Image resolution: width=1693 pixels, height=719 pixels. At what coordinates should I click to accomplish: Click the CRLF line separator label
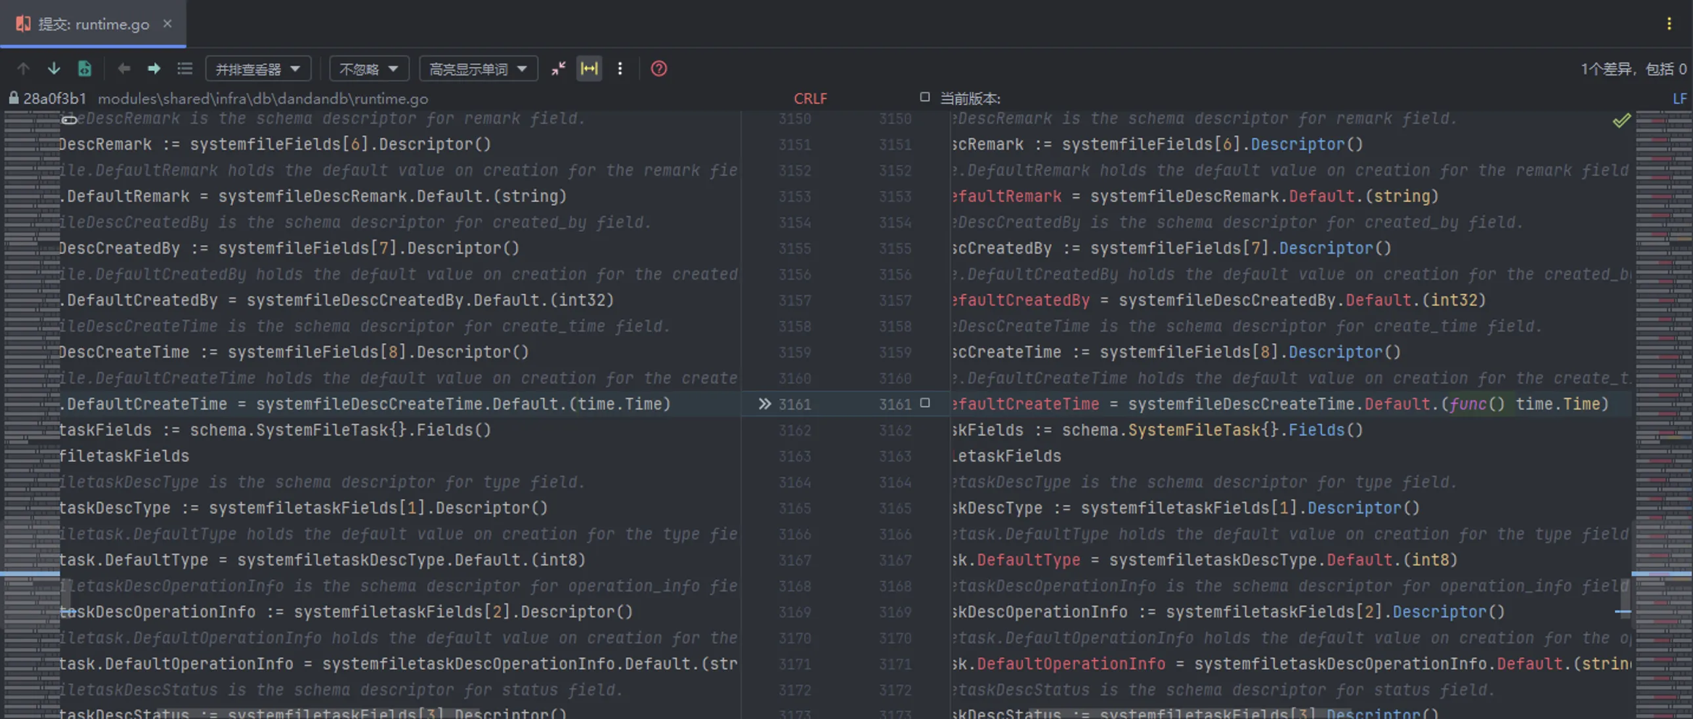pos(809,98)
